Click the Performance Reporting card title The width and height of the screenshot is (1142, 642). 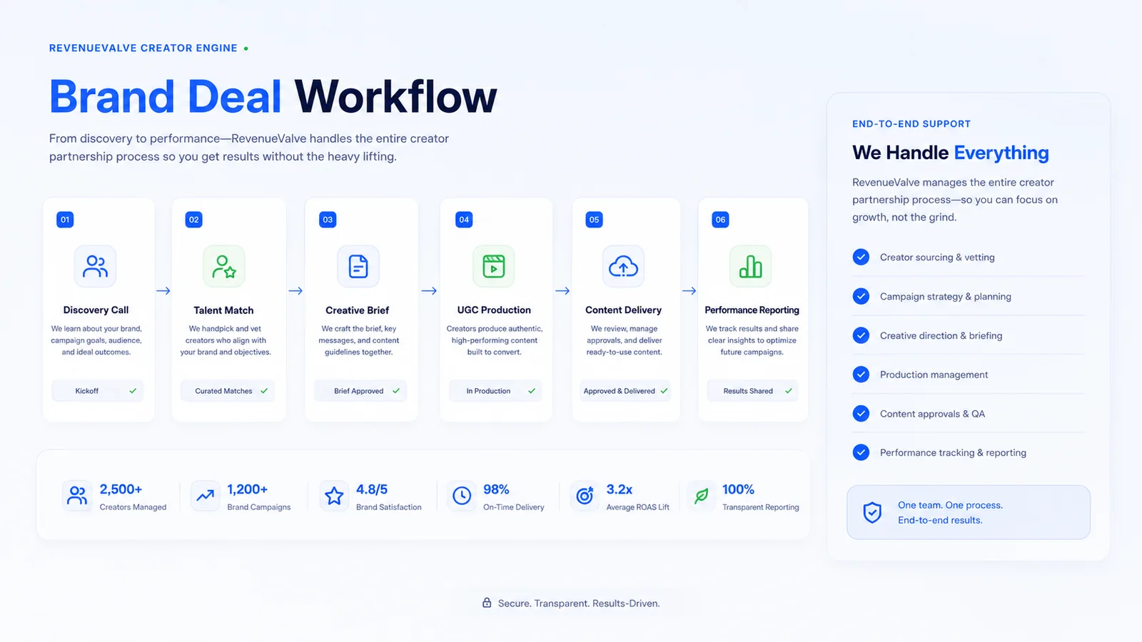coord(752,310)
